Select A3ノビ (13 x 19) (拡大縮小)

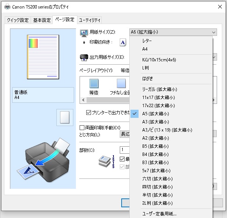171,130
